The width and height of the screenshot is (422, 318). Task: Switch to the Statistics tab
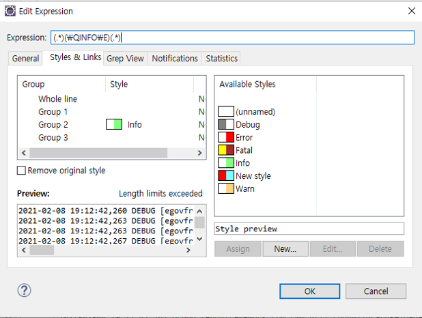click(221, 59)
